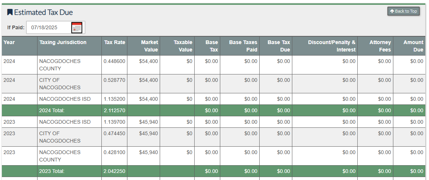This screenshot has height=180, width=429.
Task: Select the 2023 Total row label
Action: (x=52, y=171)
